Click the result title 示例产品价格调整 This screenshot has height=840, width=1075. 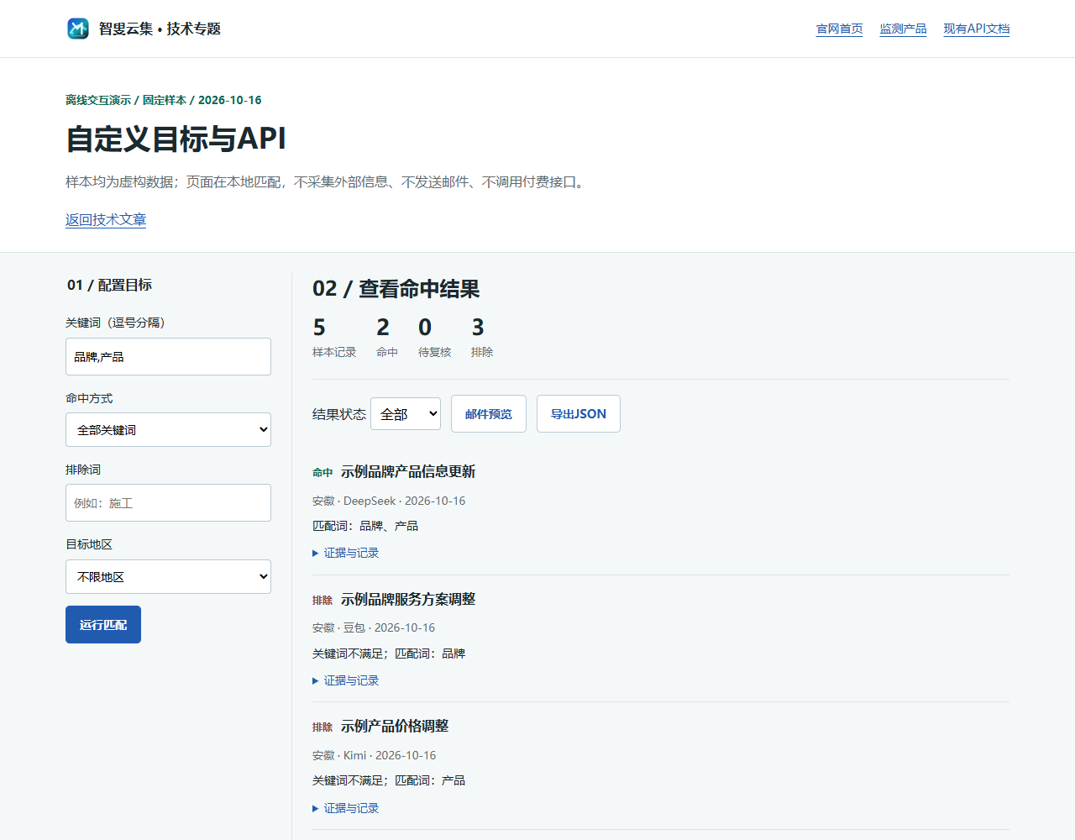click(395, 727)
